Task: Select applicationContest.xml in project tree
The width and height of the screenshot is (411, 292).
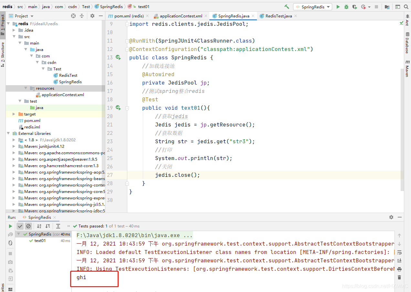Action: (x=63, y=95)
